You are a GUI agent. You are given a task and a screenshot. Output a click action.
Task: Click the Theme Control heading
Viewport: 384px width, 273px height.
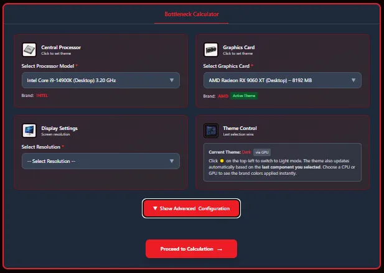[240, 128]
